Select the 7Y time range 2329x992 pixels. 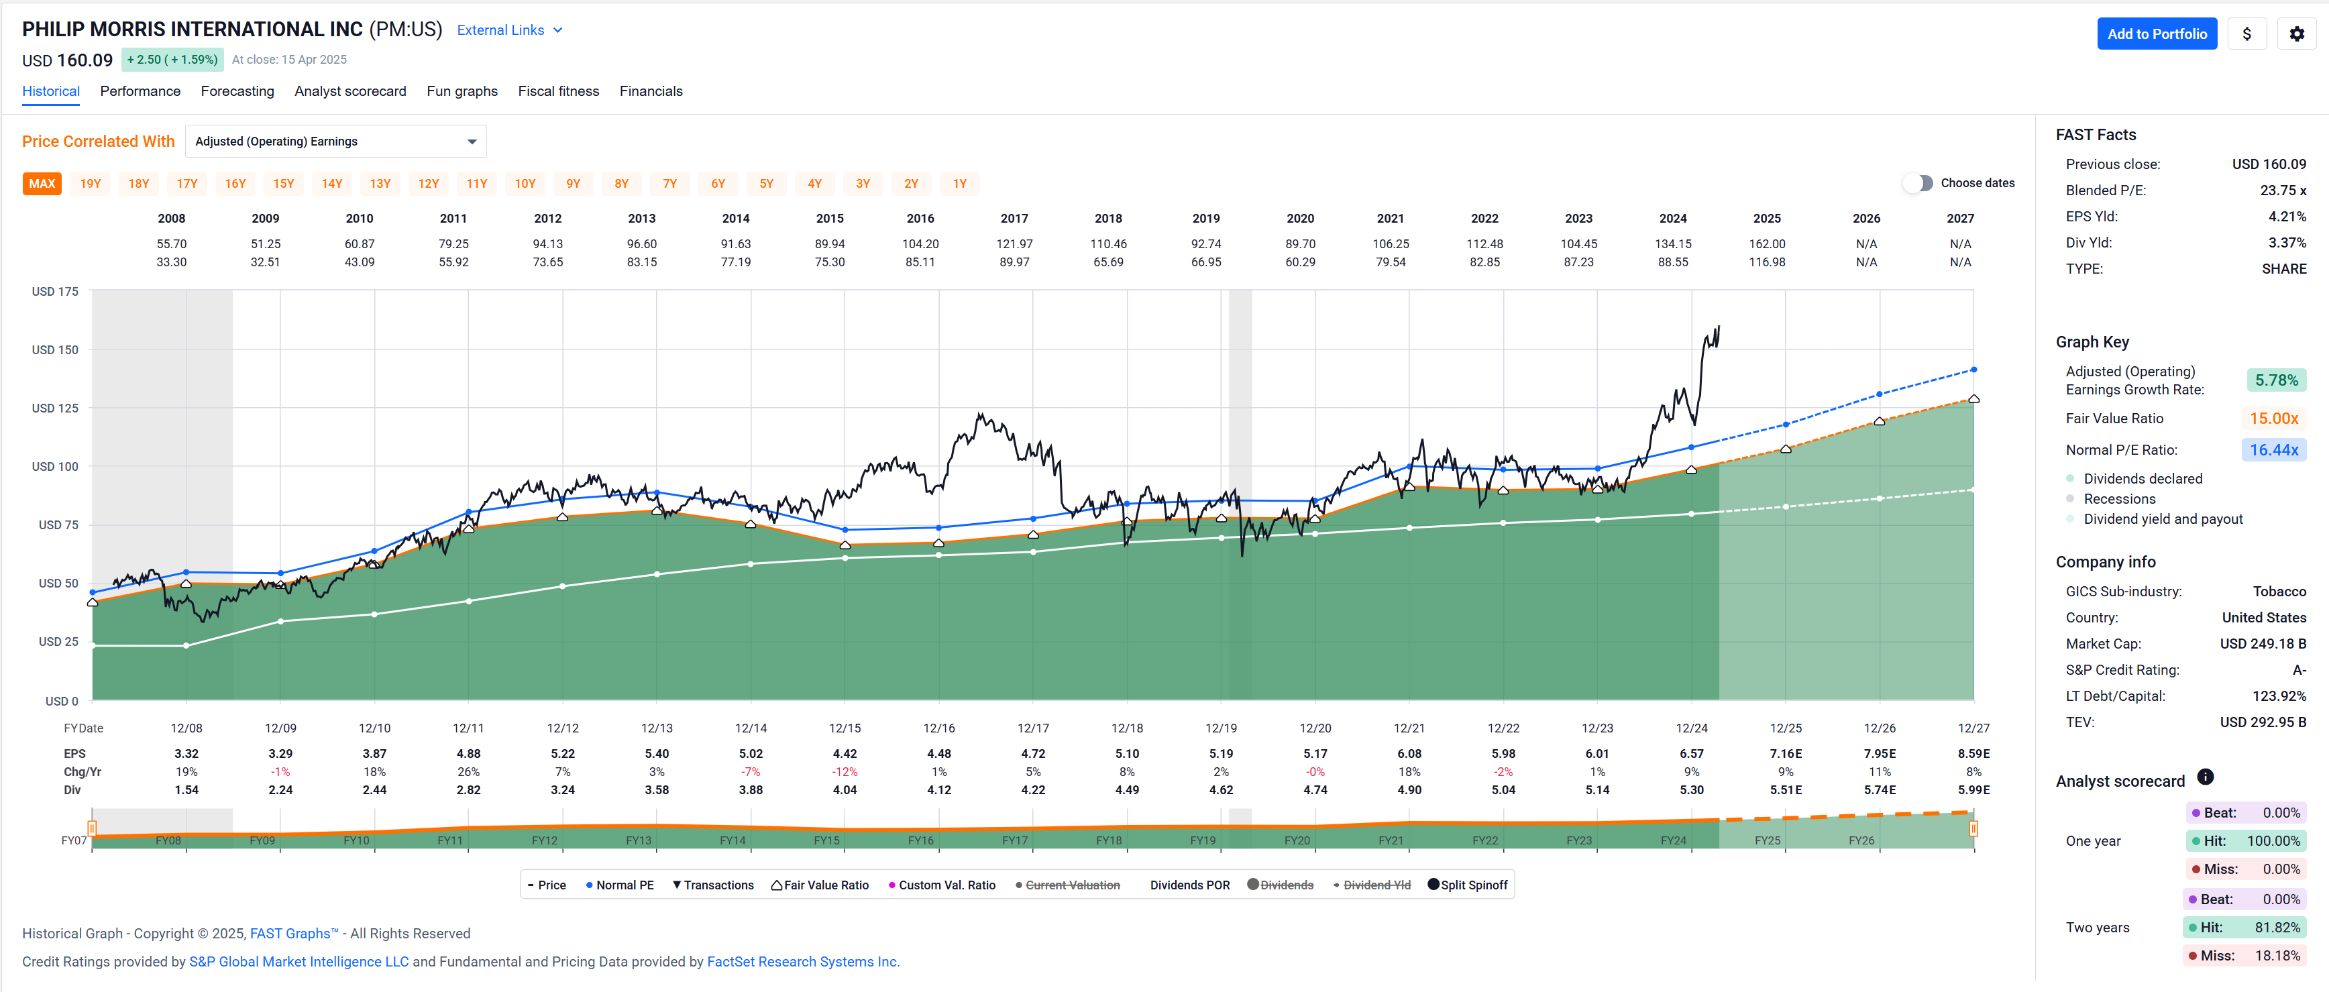tap(670, 184)
